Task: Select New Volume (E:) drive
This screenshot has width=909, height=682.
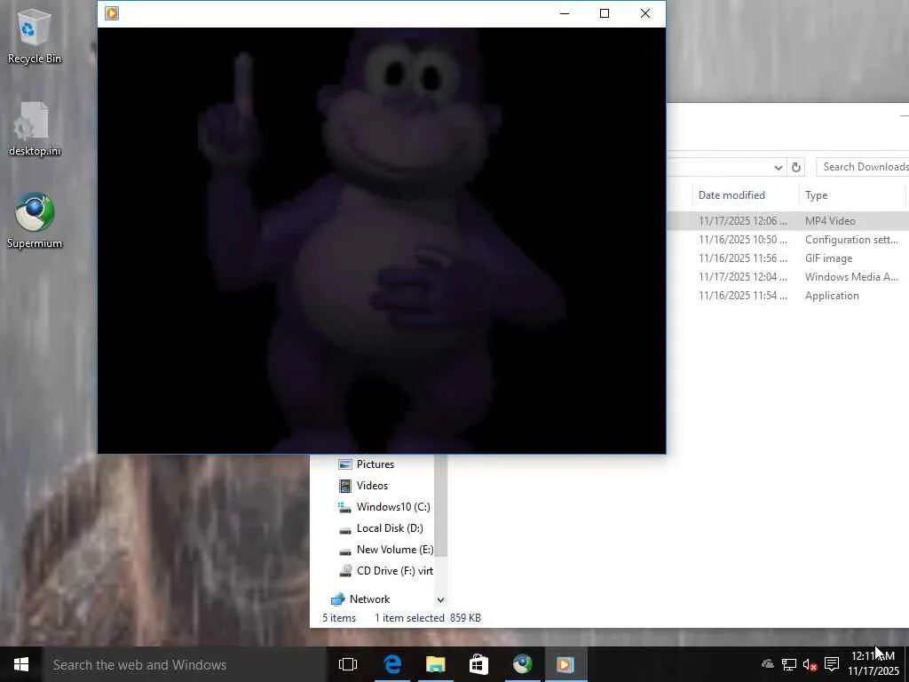Action: (x=394, y=549)
